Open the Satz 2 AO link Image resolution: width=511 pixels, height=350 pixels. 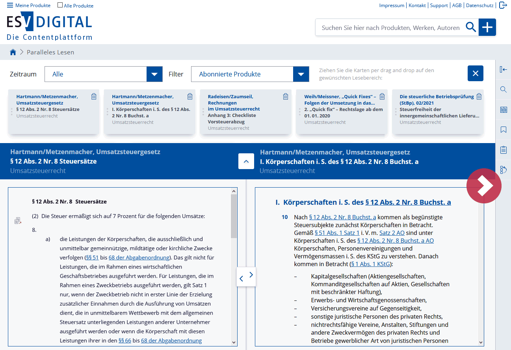(392, 233)
